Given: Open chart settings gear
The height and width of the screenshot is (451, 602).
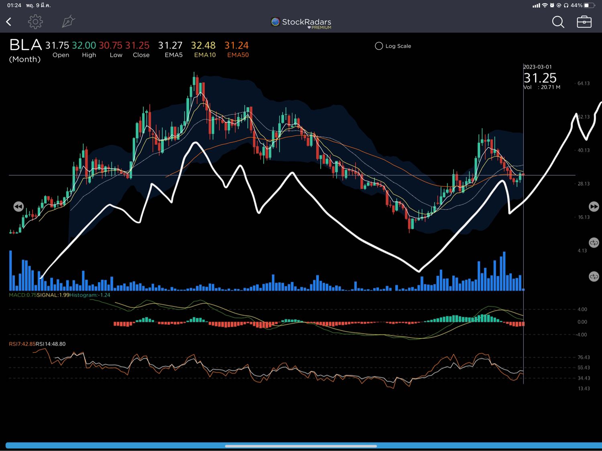Looking at the screenshot, I should click(x=35, y=22).
